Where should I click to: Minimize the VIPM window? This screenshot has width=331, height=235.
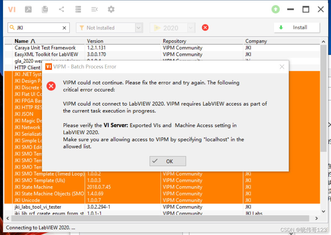[290, 9]
